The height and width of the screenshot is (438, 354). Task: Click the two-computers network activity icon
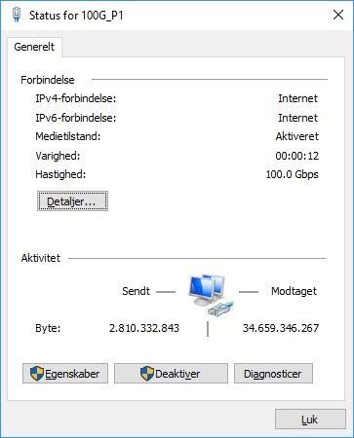[211, 295]
